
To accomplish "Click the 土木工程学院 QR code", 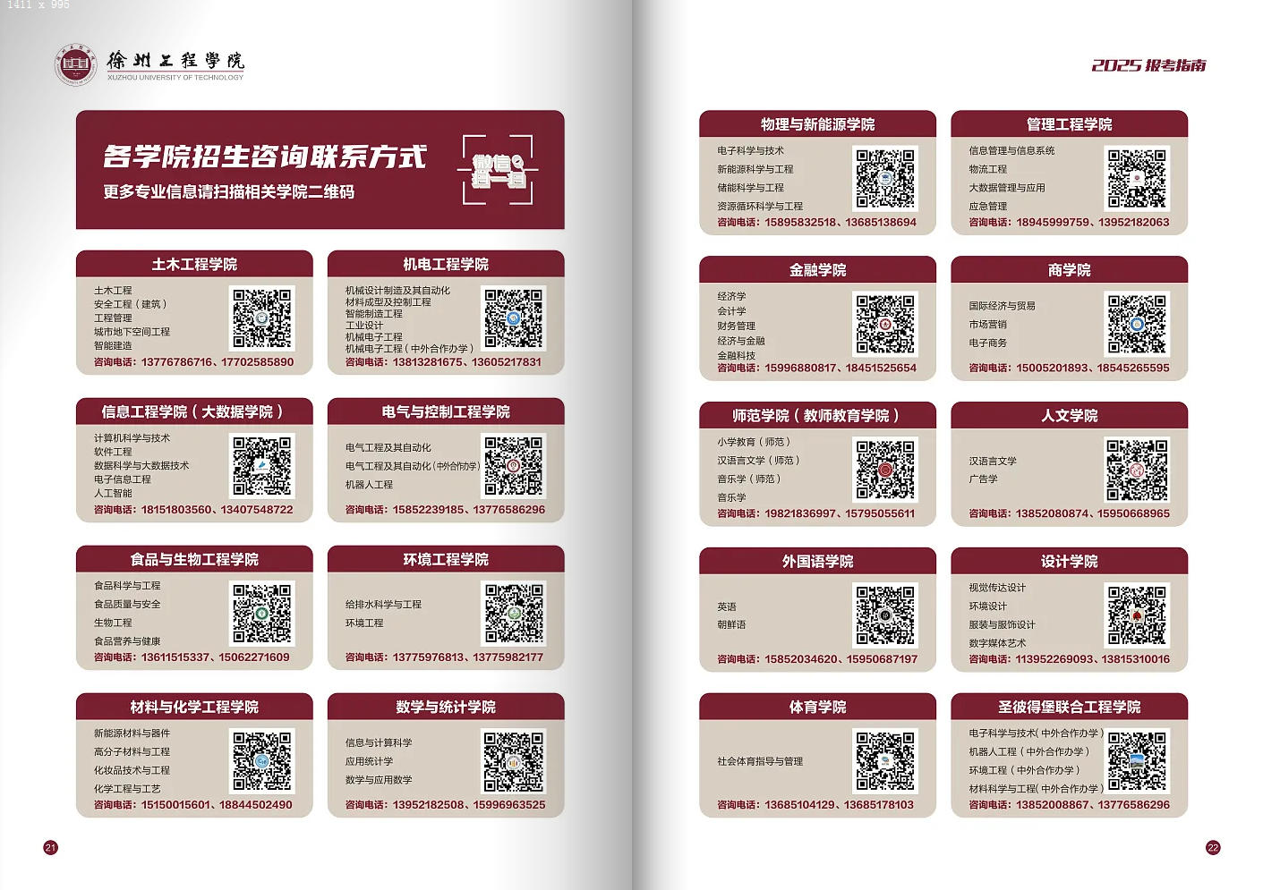I will point(262,318).
